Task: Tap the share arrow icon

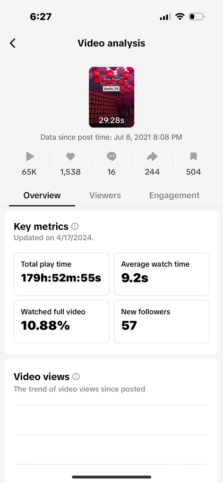Action: (x=152, y=157)
